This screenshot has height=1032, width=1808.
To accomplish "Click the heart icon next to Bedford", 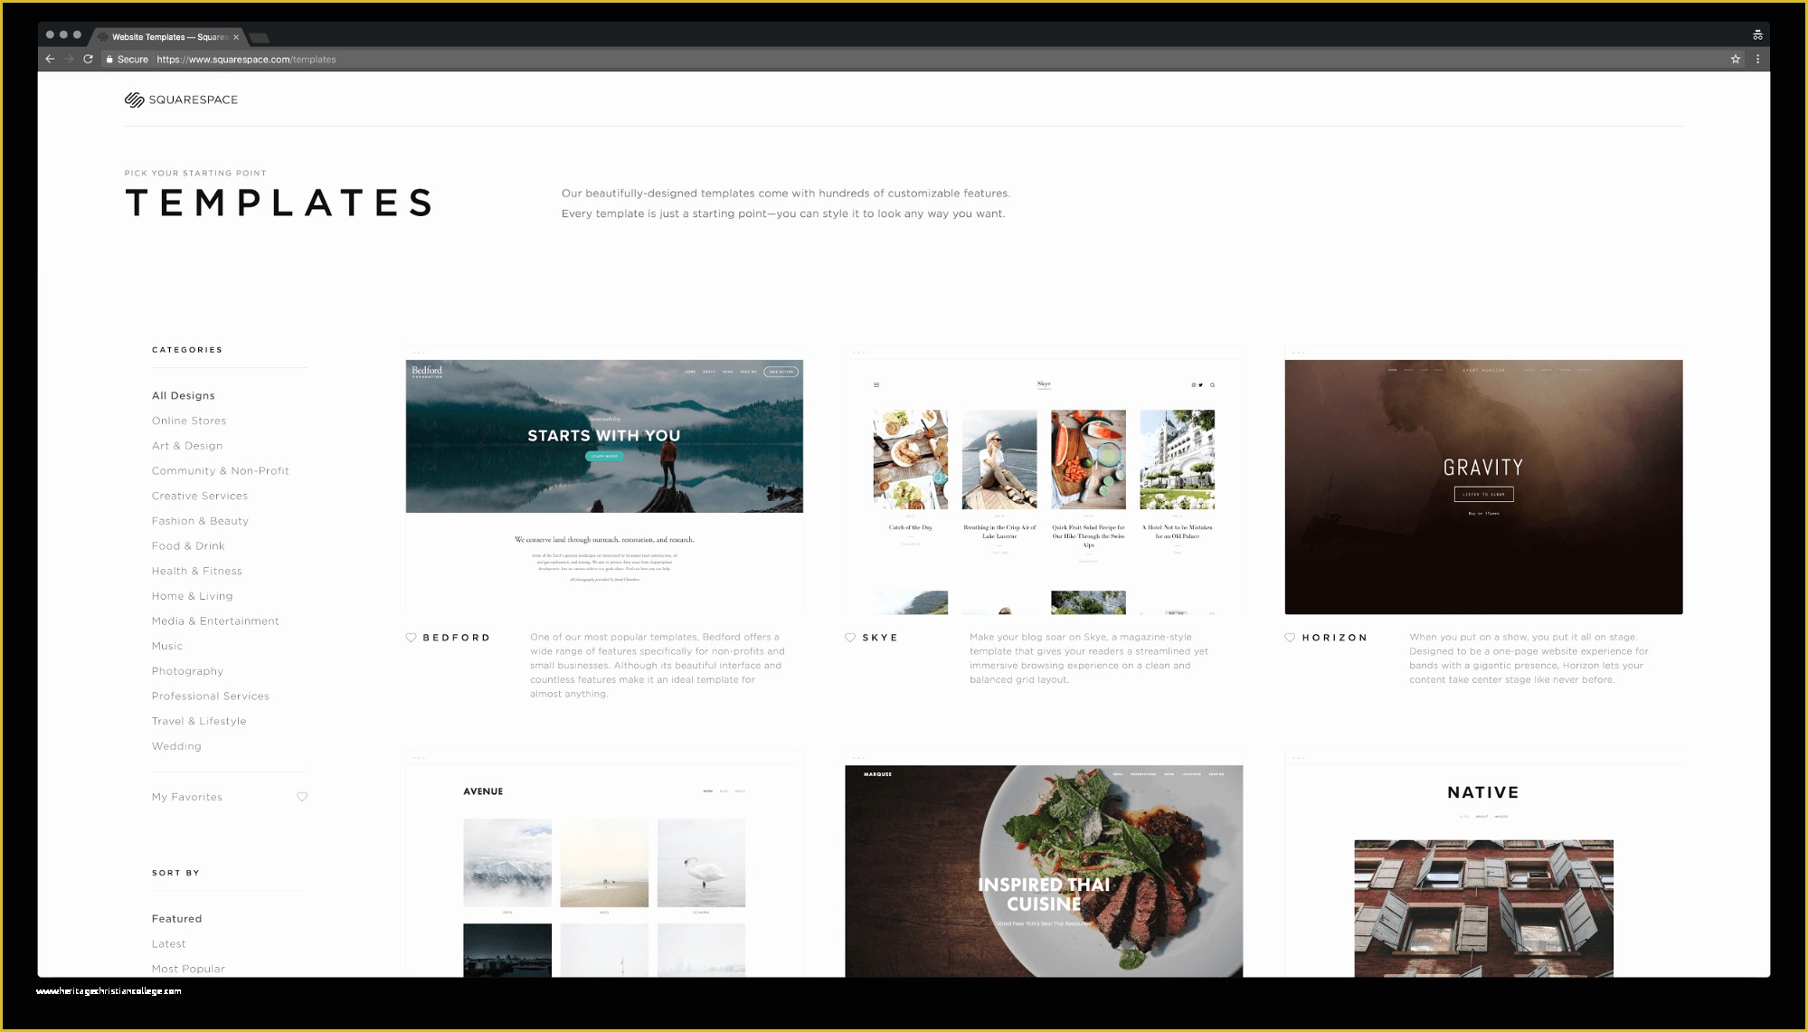I will pos(410,637).
